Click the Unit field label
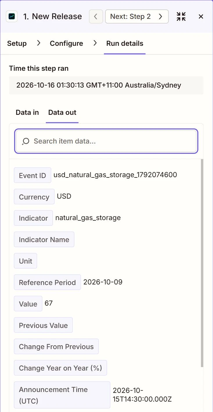This screenshot has height=412, width=213. click(x=26, y=261)
